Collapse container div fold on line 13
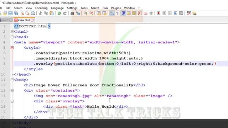The width and height of the screenshot is (228, 128). click(x=12, y=90)
